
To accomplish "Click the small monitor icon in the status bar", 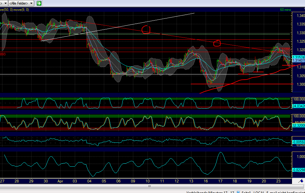I will coord(238,192).
